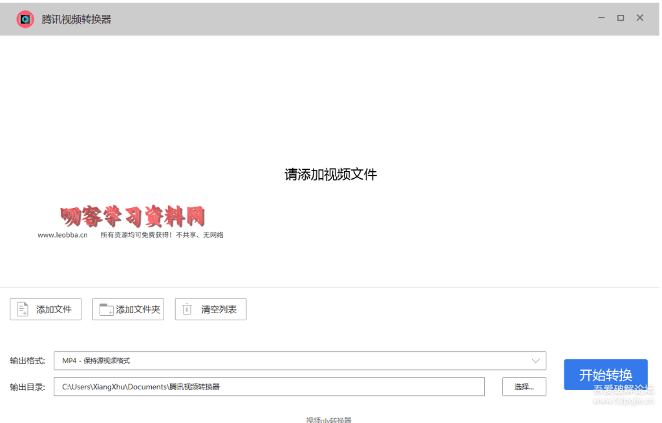Viewport: 662px width, 423px height.
Task: Click the 腾讯视频转换器 title bar text
Action: pos(76,19)
